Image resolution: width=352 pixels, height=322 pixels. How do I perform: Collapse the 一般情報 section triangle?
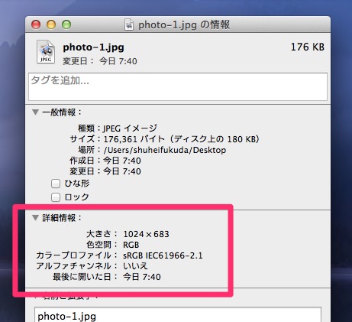(x=35, y=112)
